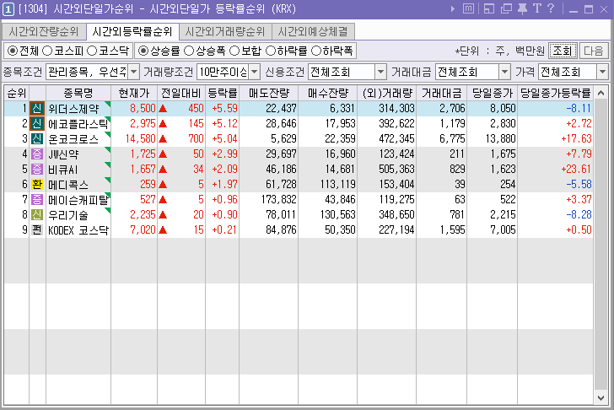Screen dimensions: 614x410
Task: Select the 온코크로스 stock name
Action: pyautogui.click(x=73, y=138)
